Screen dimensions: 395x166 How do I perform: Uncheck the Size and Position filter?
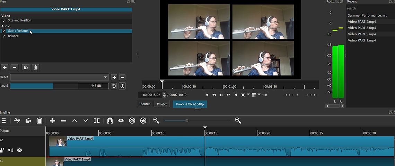3,21
